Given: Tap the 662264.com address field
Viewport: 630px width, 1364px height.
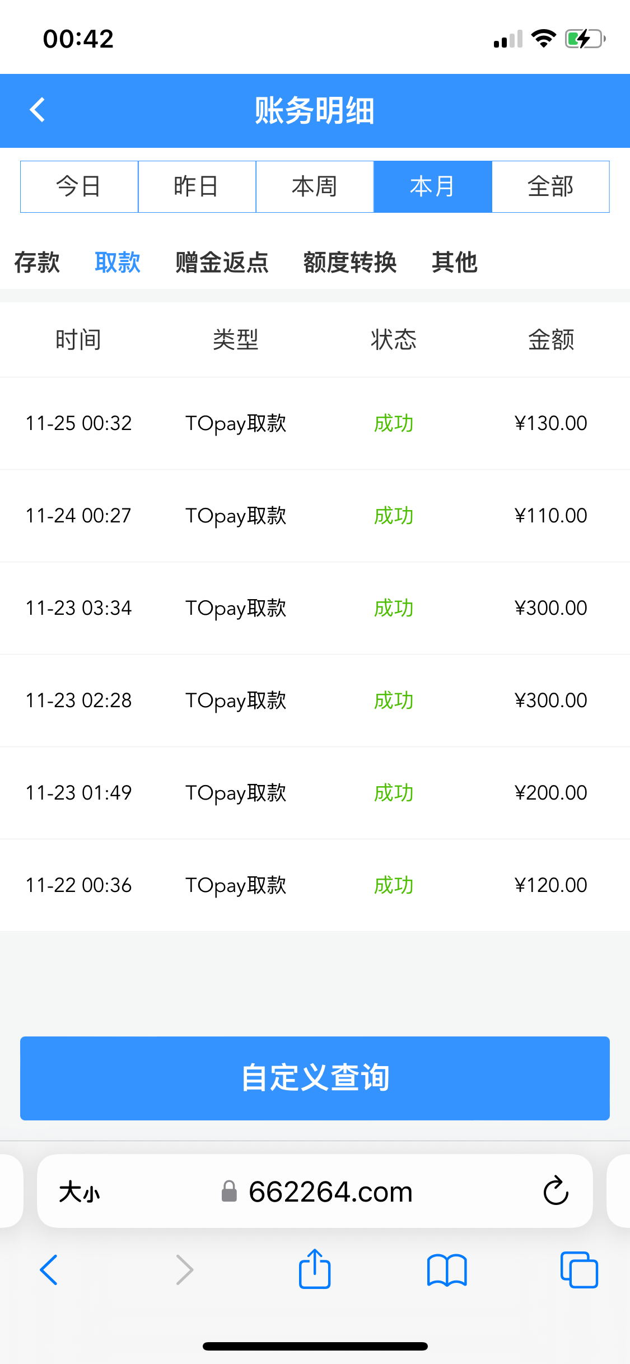Looking at the screenshot, I should coord(330,1192).
